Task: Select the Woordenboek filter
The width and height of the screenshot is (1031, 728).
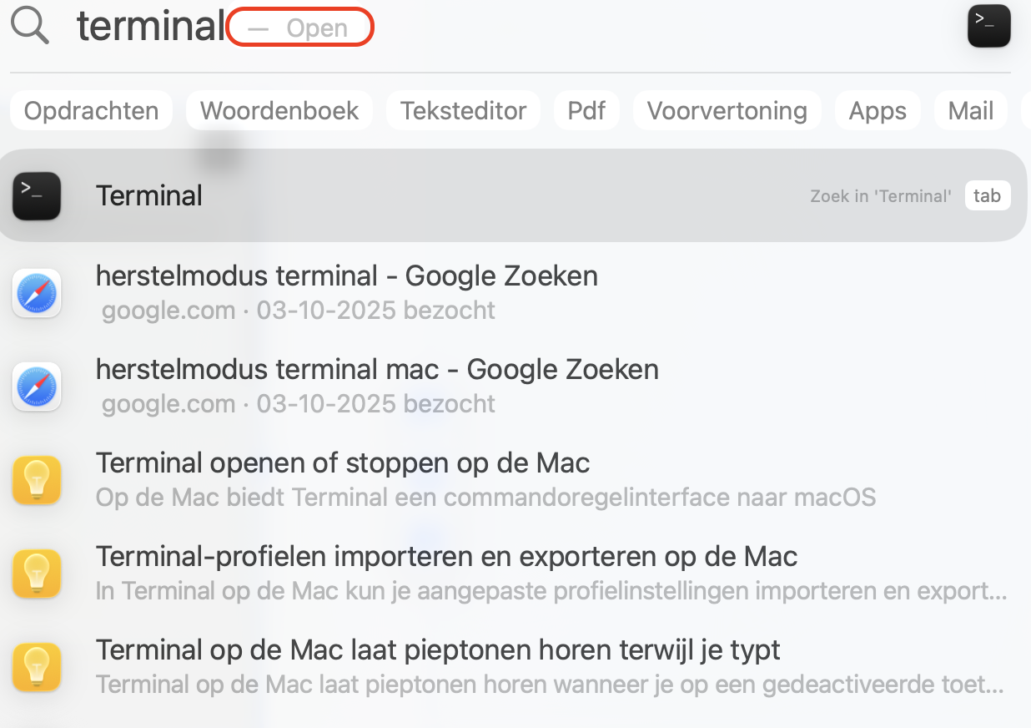Action: pyautogui.click(x=279, y=109)
